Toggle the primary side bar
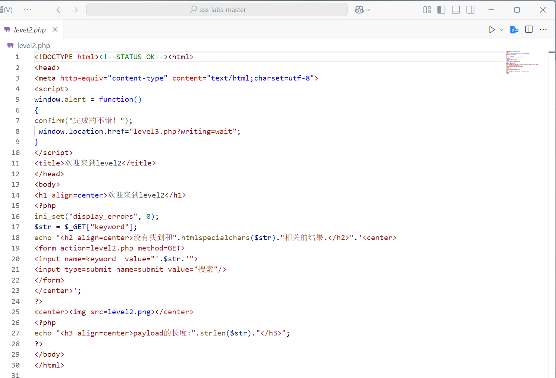The height and width of the screenshot is (378, 556). tap(441, 10)
